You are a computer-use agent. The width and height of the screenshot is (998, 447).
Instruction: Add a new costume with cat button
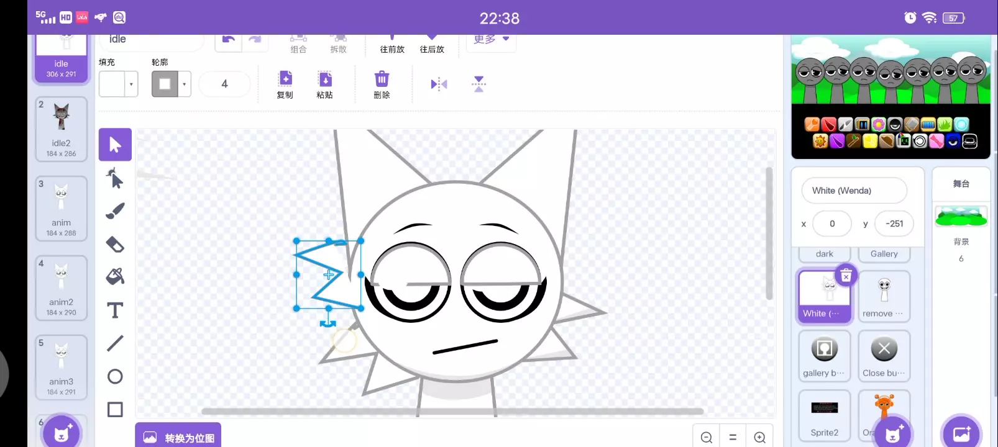[62, 433]
